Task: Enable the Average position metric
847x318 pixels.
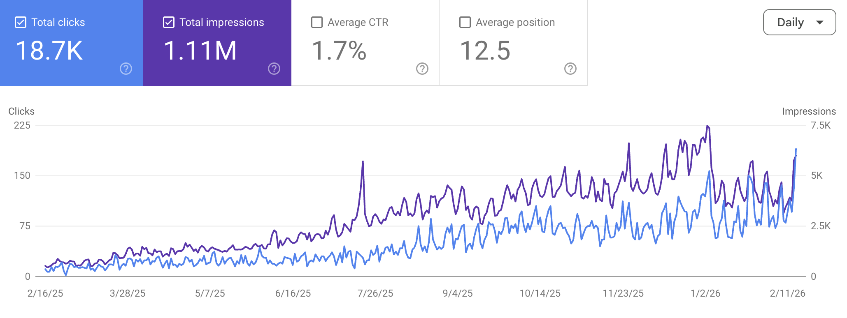Action: [465, 23]
